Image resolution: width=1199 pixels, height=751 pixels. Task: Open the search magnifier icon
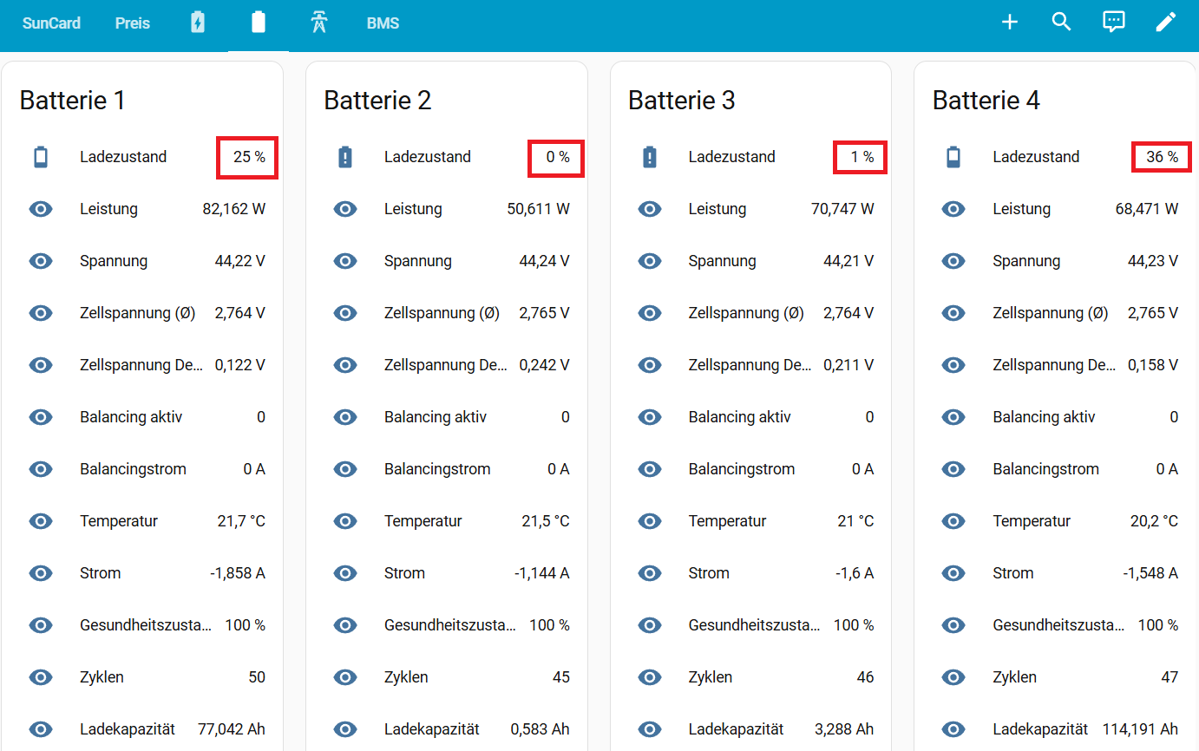(1062, 23)
